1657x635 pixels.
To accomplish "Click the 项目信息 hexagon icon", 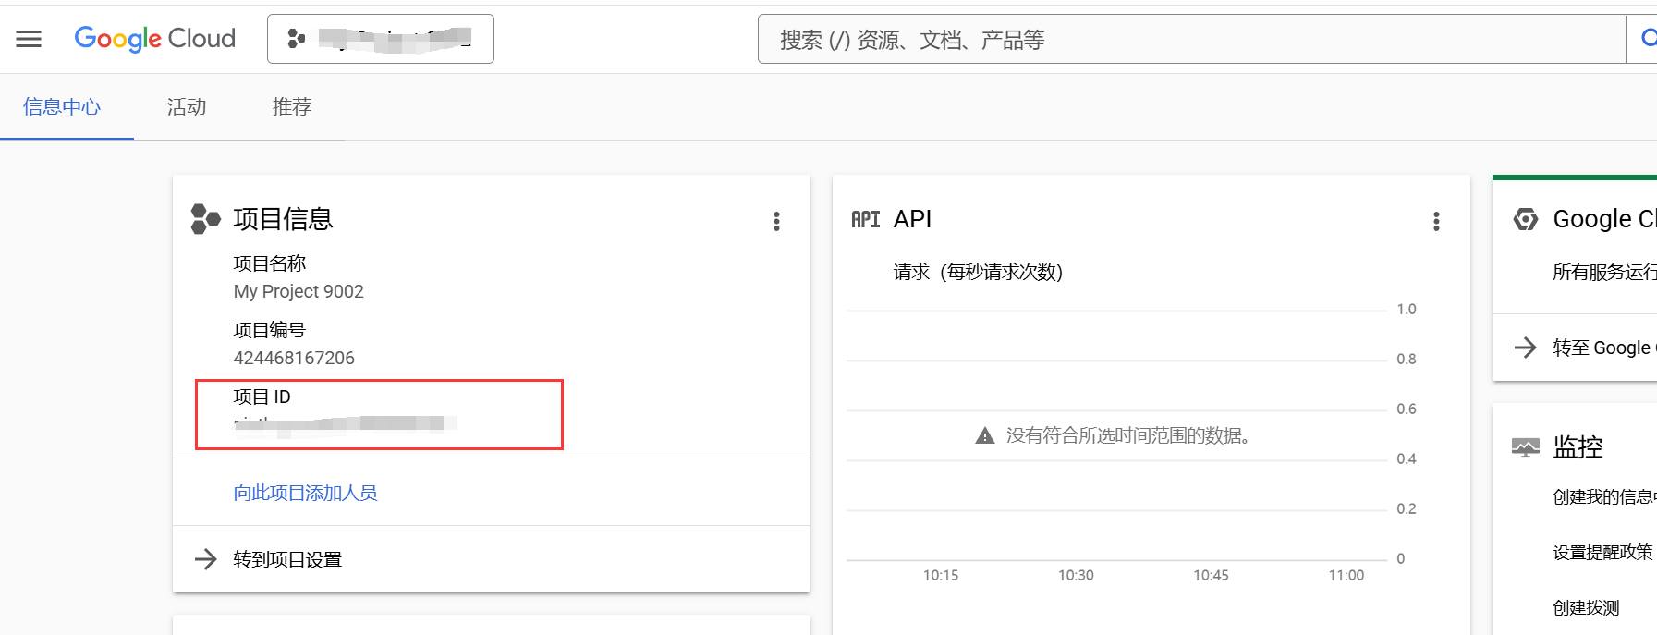I will 205,219.
